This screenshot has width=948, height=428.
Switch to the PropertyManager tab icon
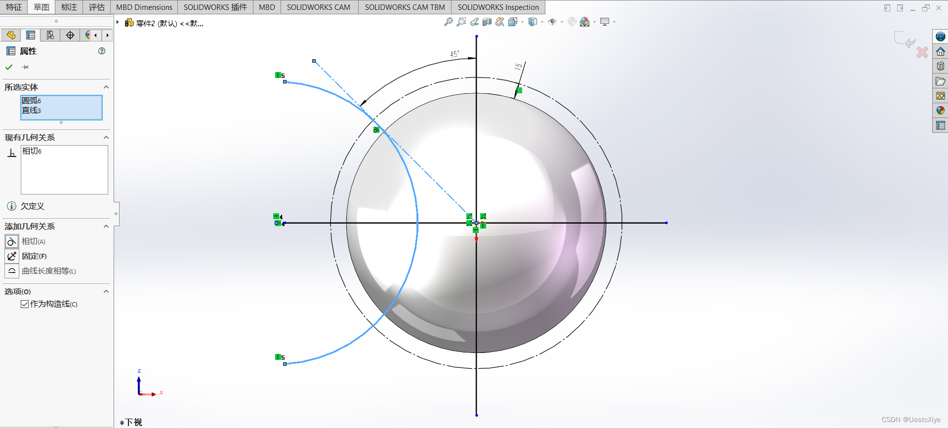tap(31, 35)
